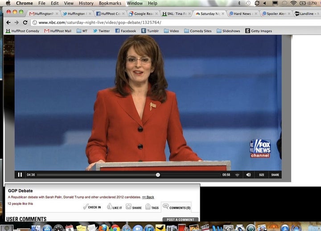Click the browser Forward arrow
The image size is (321, 231).
[16, 23]
